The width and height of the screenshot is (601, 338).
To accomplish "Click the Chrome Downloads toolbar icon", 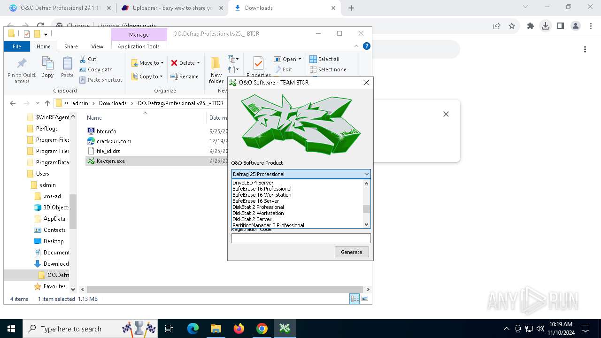I will click(x=546, y=26).
